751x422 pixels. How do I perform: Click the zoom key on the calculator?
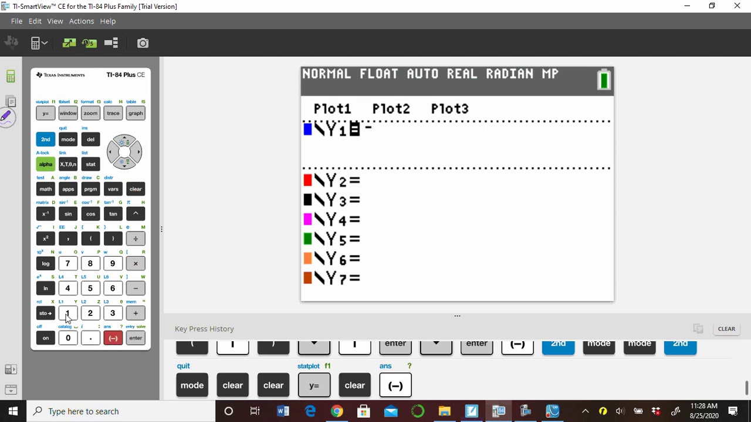coord(90,113)
